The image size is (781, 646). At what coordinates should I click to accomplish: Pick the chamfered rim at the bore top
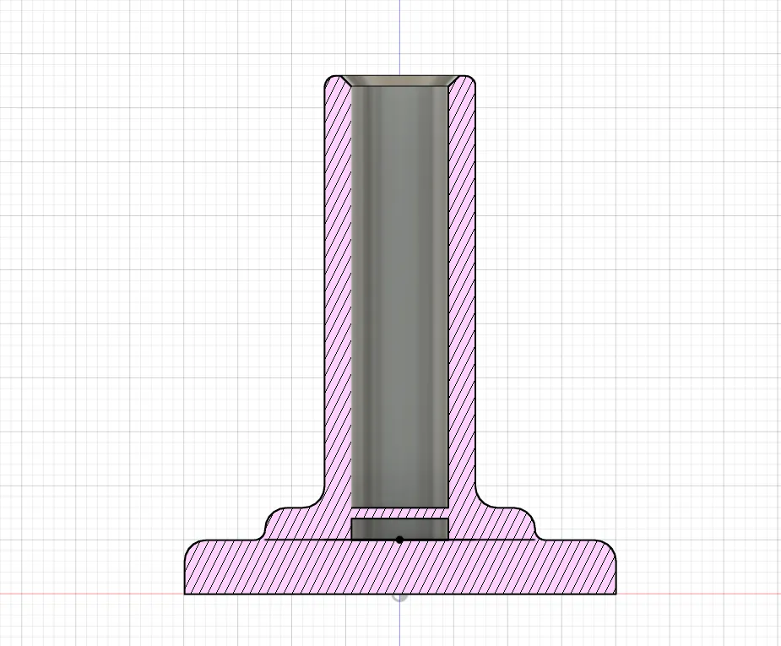tap(399, 80)
